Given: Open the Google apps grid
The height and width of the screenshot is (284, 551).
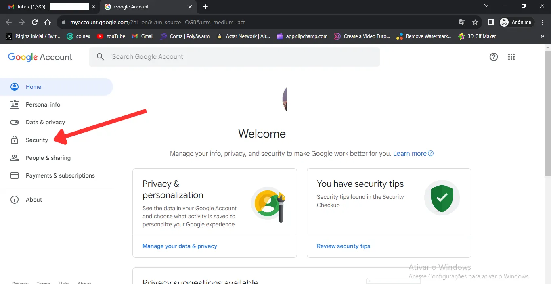Looking at the screenshot, I should click(x=511, y=57).
